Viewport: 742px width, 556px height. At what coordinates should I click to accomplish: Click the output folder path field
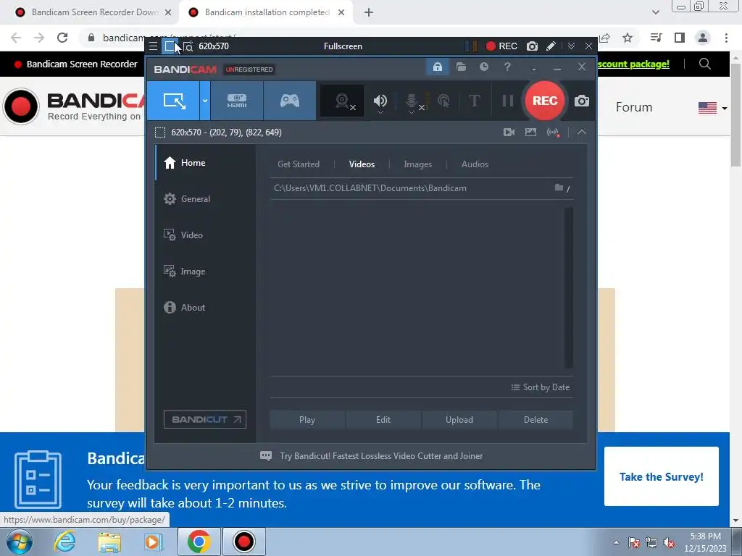point(411,188)
